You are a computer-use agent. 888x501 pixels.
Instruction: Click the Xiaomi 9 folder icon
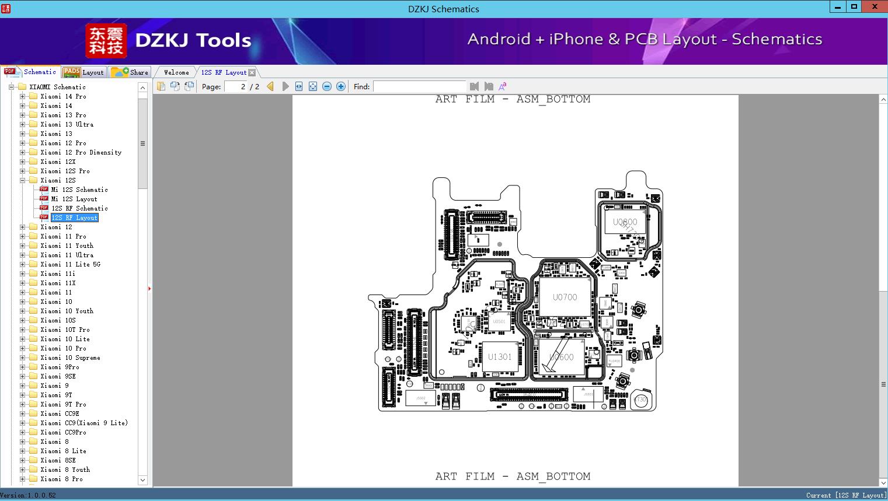[33, 386]
